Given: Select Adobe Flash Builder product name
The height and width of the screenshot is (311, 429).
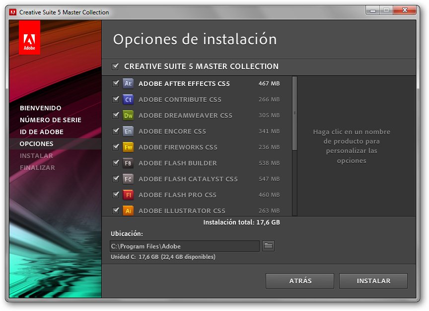Looking at the screenshot, I should (178, 163).
